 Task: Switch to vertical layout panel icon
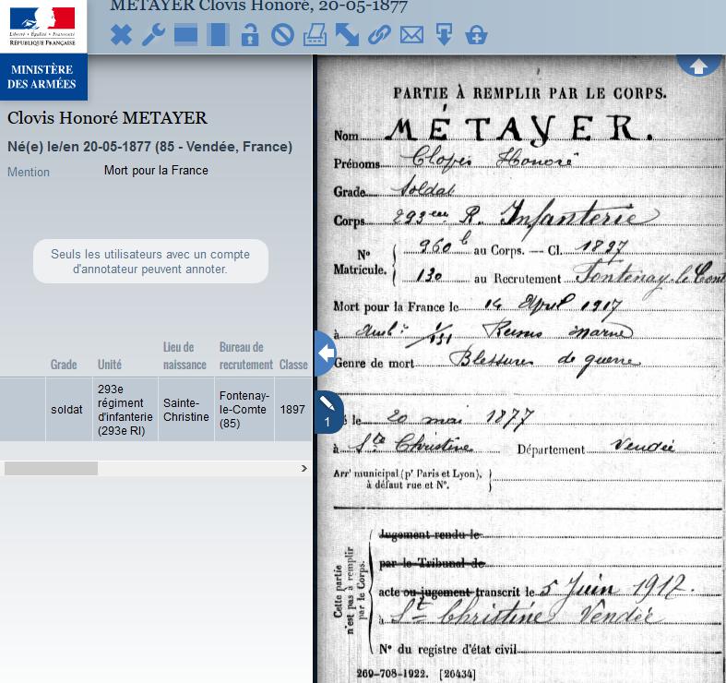(218, 35)
